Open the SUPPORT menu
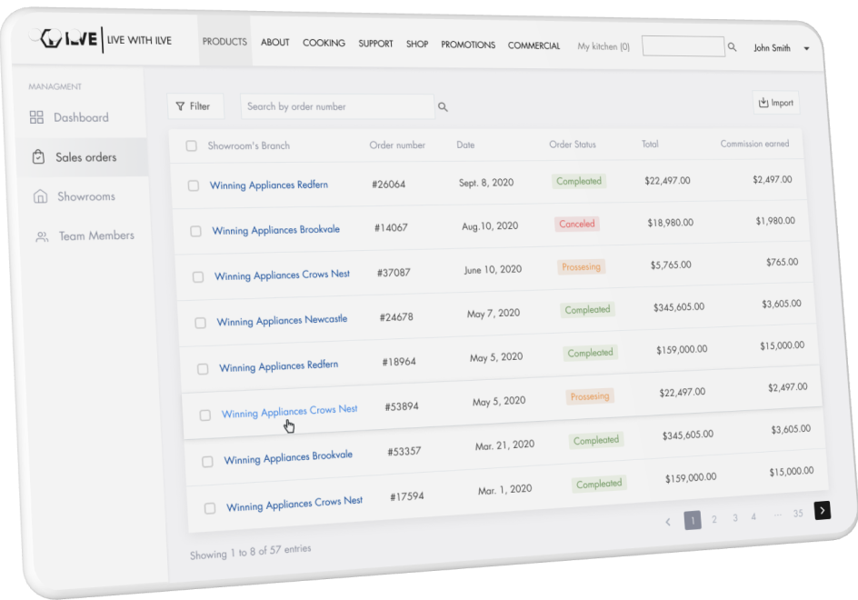858x600 pixels. pyautogui.click(x=375, y=44)
